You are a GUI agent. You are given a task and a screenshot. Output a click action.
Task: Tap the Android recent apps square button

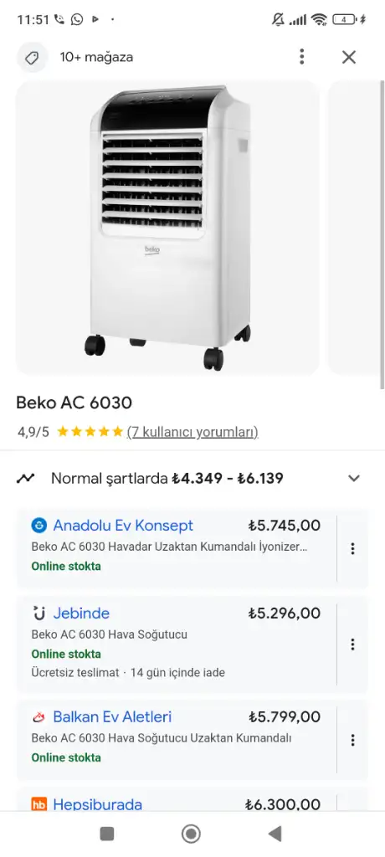coord(107,834)
